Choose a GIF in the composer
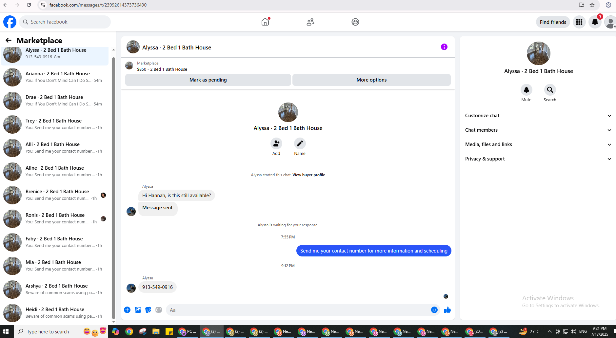 [x=159, y=310]
